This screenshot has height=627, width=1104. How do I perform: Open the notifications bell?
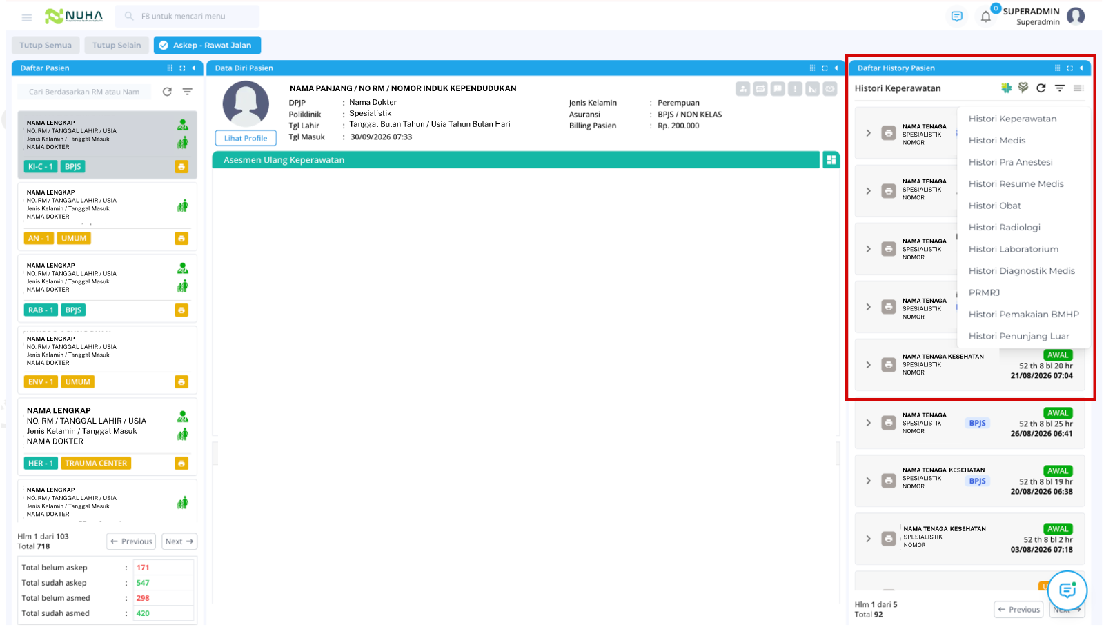[x=986, y=17]
